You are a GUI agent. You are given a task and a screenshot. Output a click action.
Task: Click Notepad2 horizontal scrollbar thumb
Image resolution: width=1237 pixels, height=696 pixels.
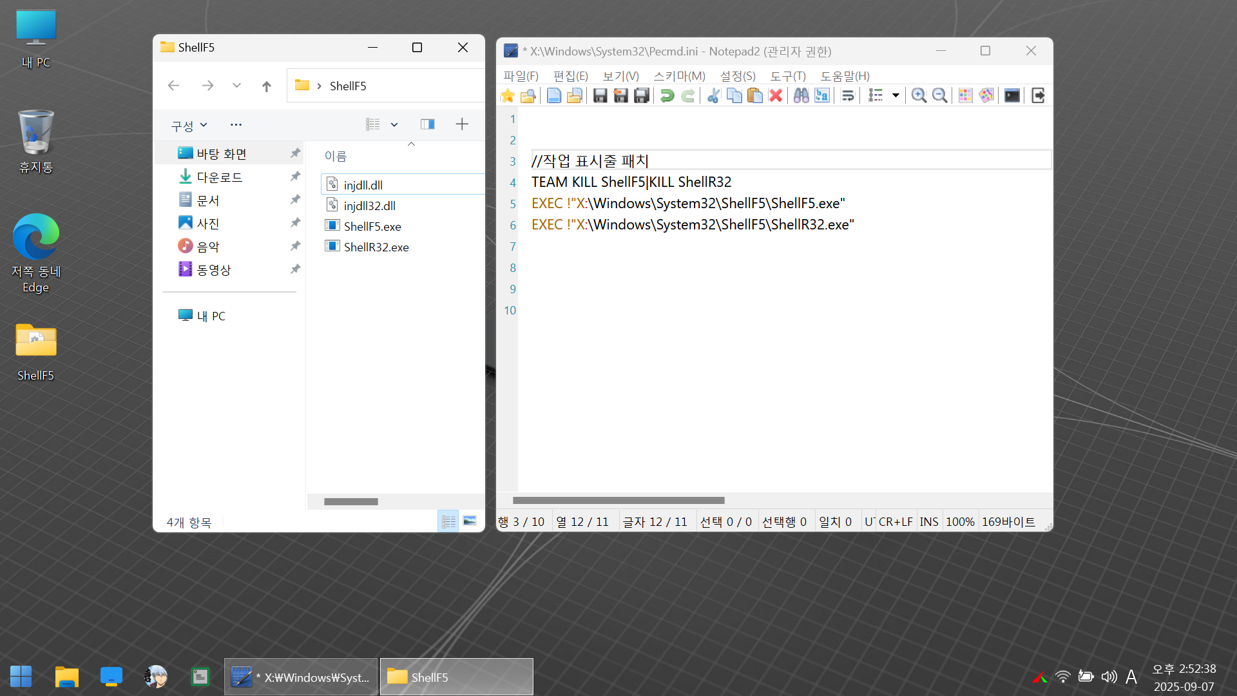[618, 500]
